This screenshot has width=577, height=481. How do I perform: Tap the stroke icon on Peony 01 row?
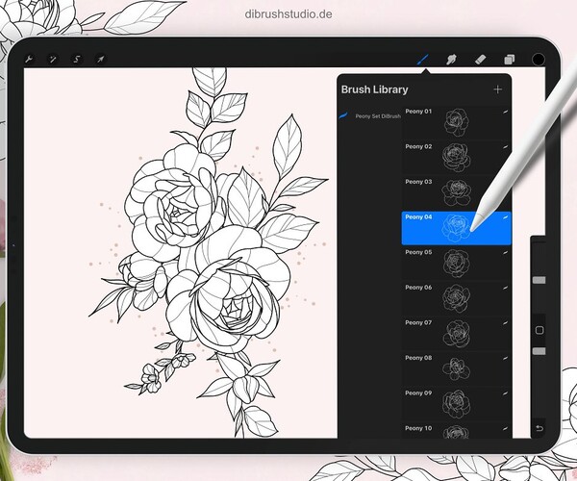[505, 112]
